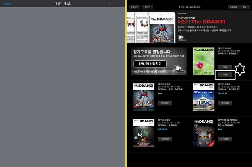Click 구입하기 for issue 제 7호
The image size is (252, 167).
(165, 139)
